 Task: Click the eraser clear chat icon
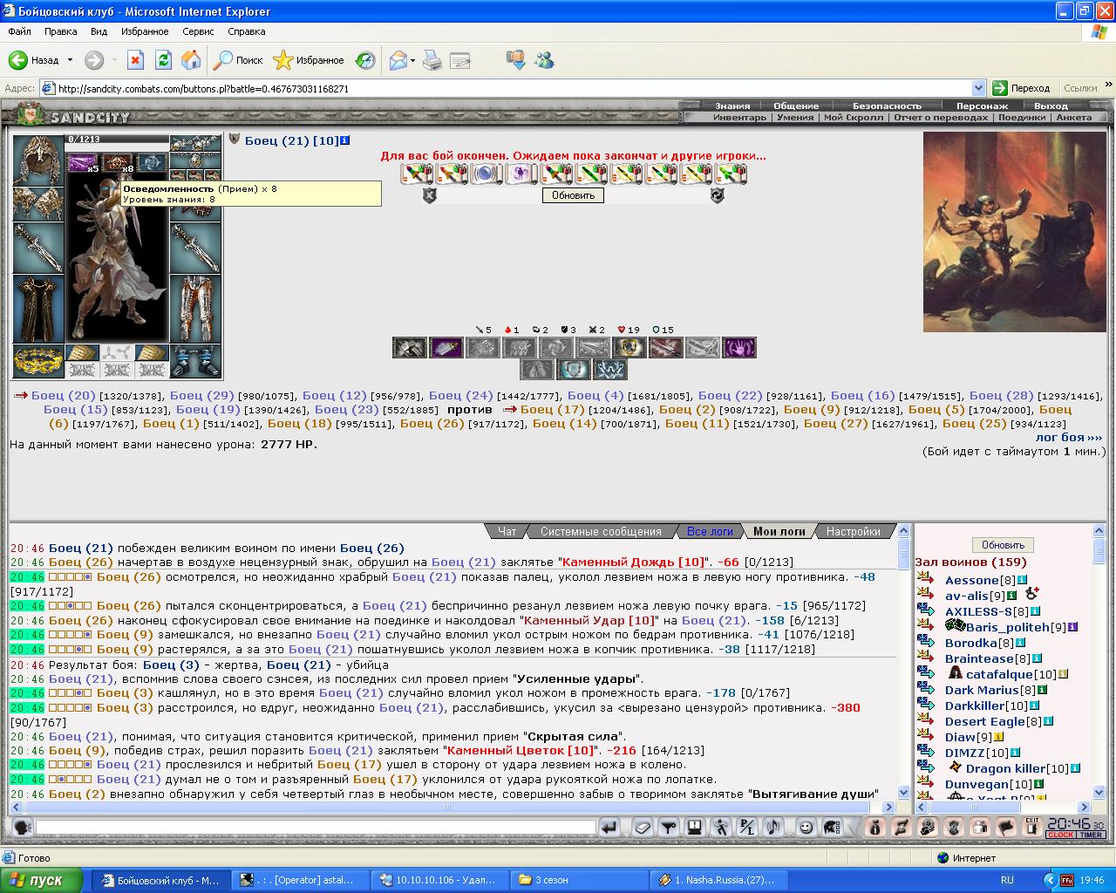[642, 827]
